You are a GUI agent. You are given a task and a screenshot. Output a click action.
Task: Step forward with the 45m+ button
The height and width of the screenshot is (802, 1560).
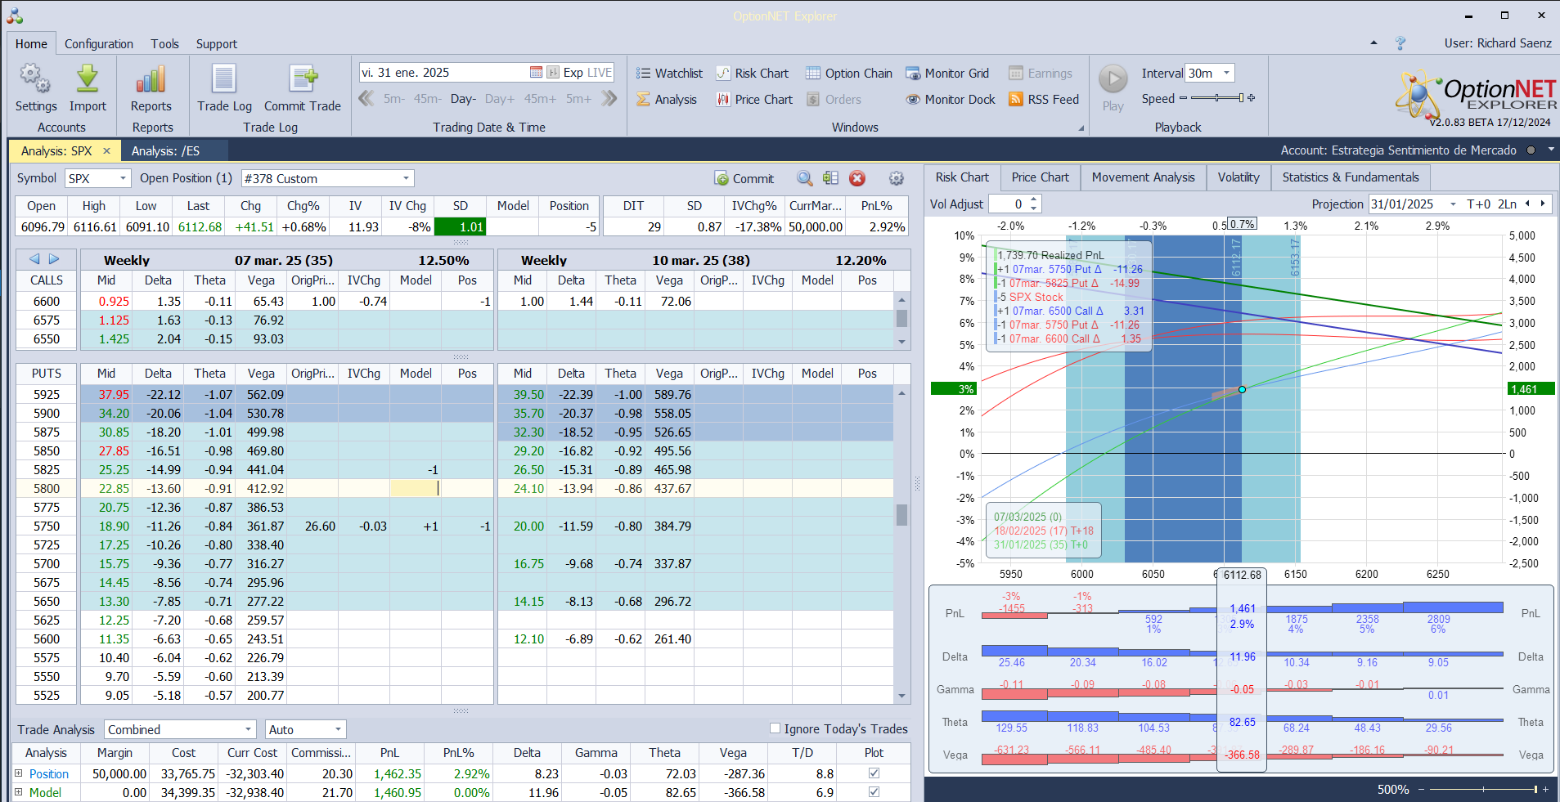coord(540,99)
